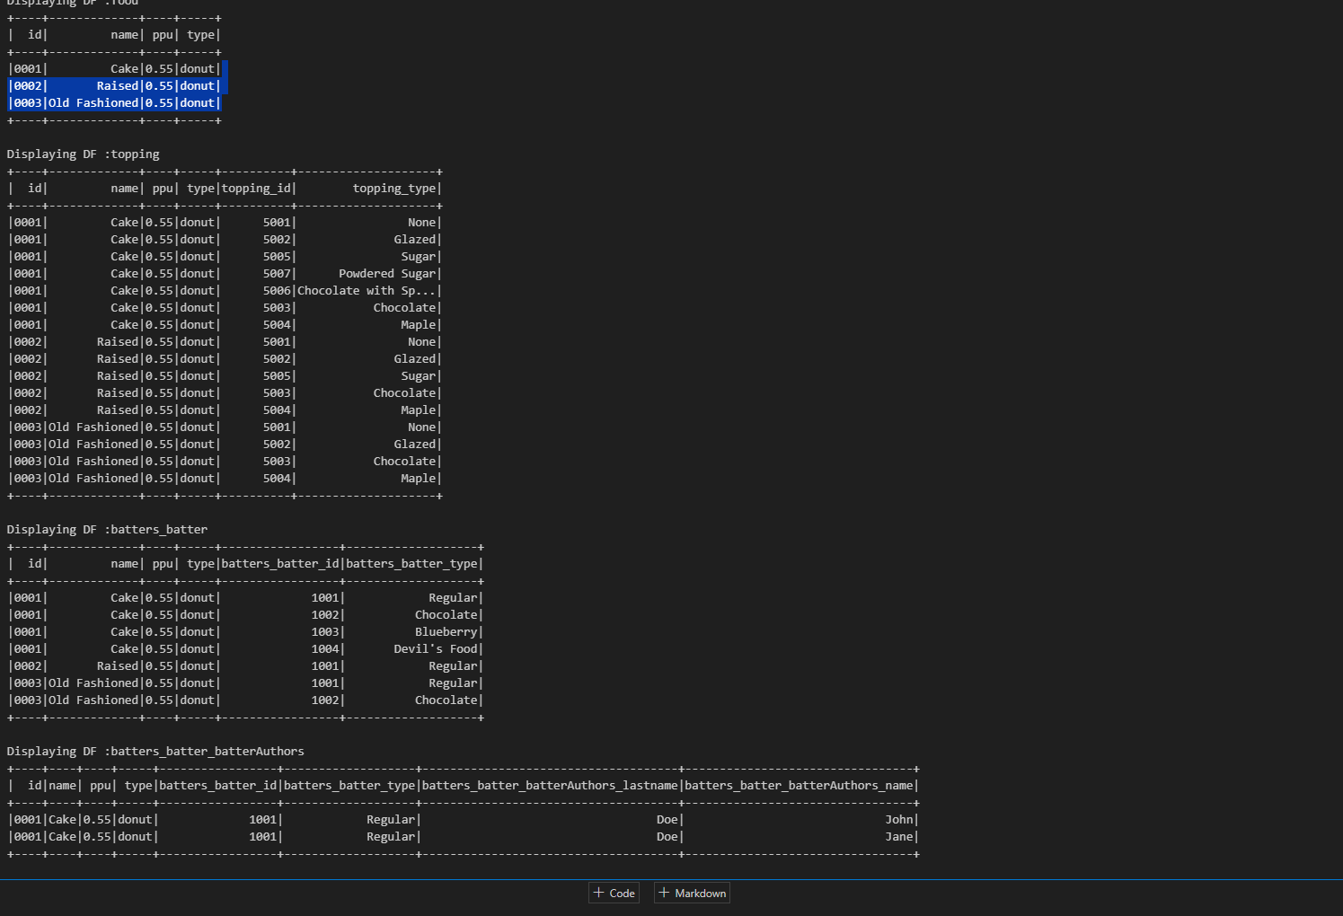The image size is (1343, 916).
Task: Click the 'Maple' topping in a Raised row
Action: pos(419,410)
